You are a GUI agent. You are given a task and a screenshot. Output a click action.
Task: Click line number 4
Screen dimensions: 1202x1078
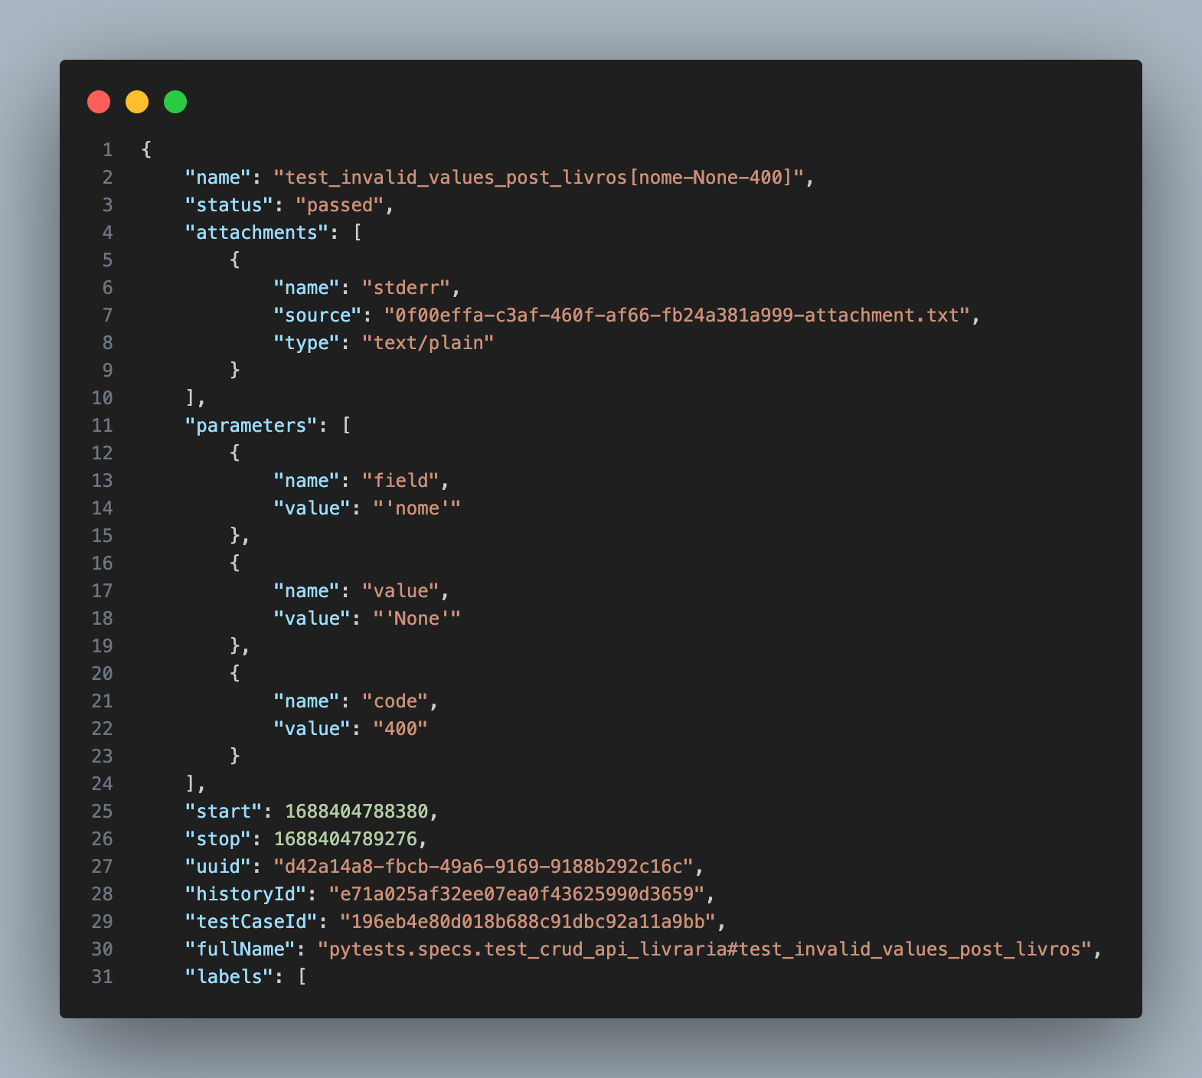point(107,233)
